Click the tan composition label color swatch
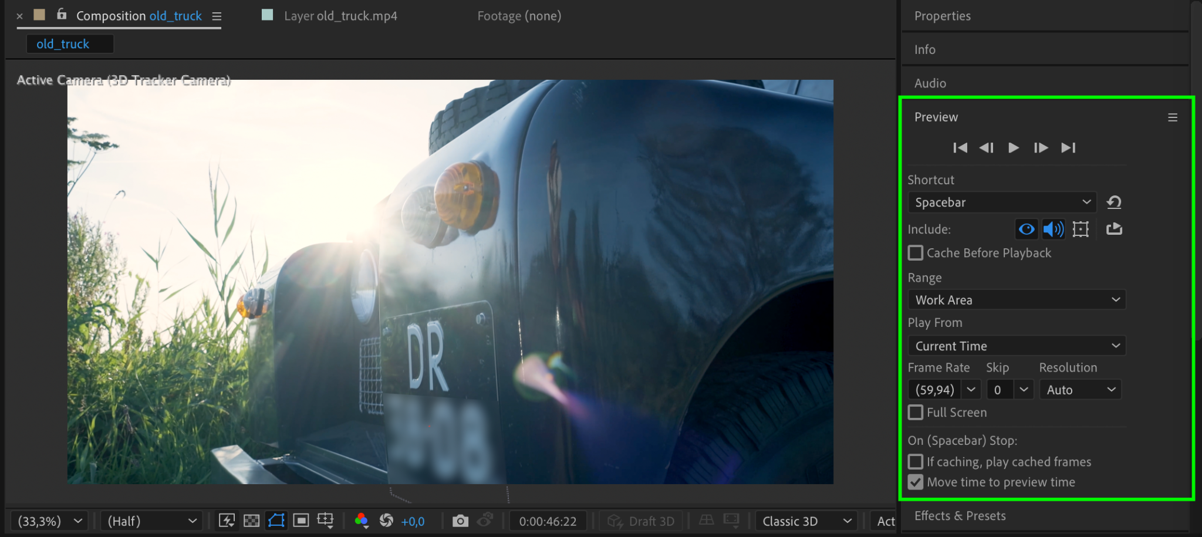 pyautogui.click(x=39, y=15)
